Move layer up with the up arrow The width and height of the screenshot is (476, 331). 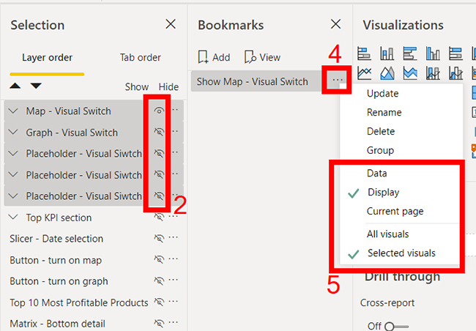click(x=15, y=86)
